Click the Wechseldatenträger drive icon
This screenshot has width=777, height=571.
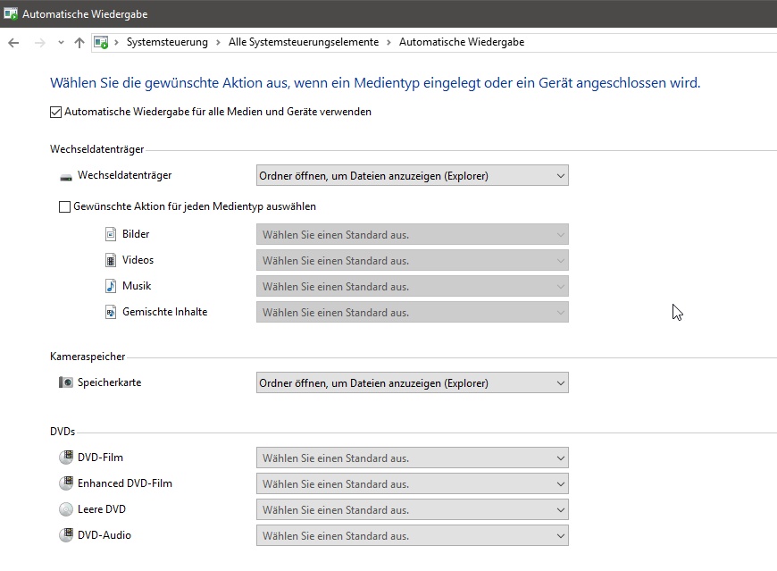tap(65, 176)
